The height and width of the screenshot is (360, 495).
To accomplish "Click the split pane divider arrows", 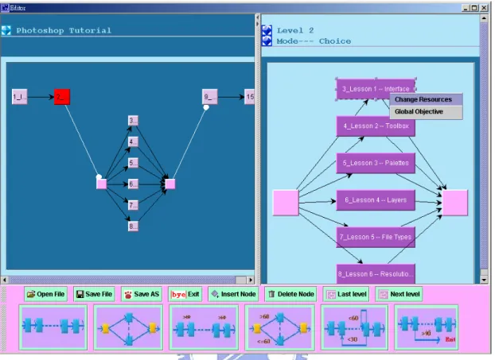I will (x=258, y=20).
